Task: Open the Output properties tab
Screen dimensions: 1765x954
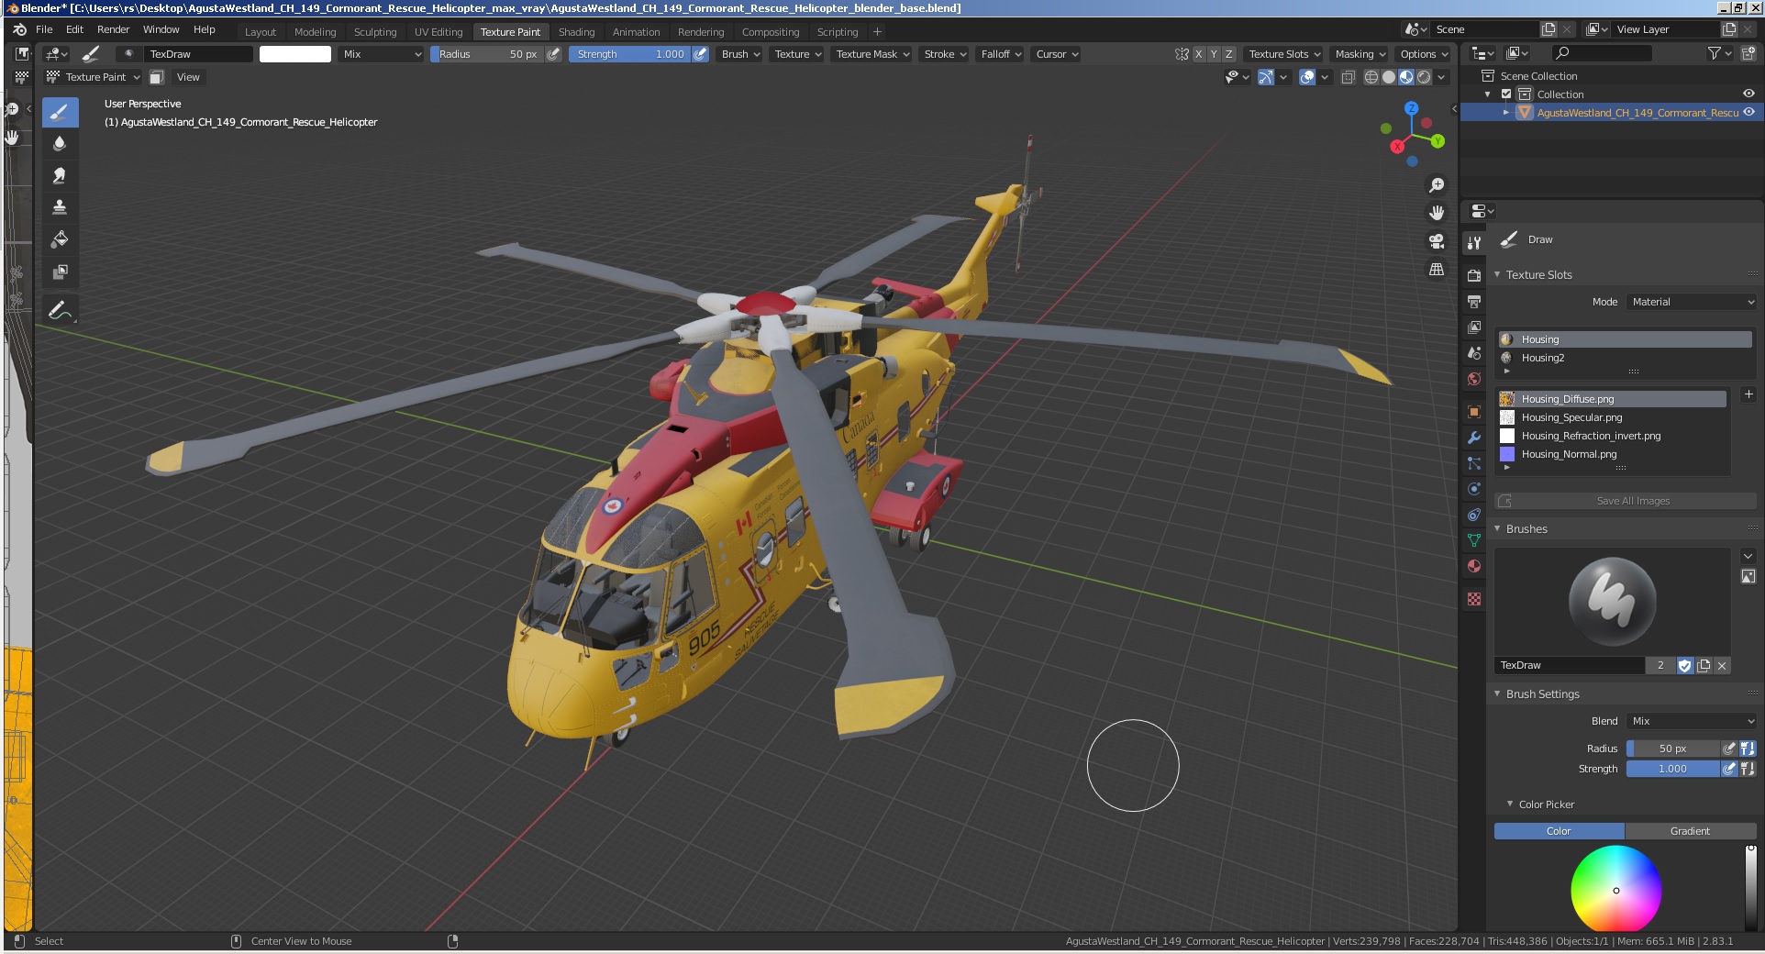Action: [1474, 301]
